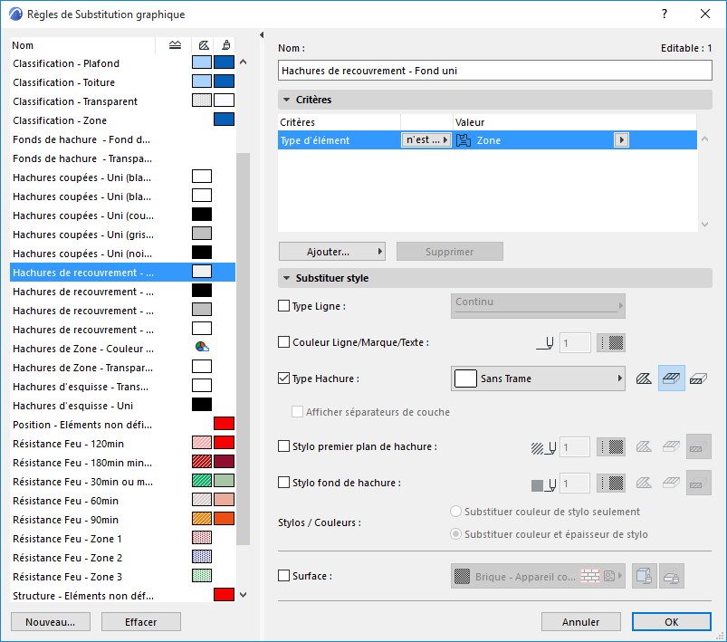Viewport: 727px width, 642px height.
Task: Click the first surface override icon
Action: point(644,576)
